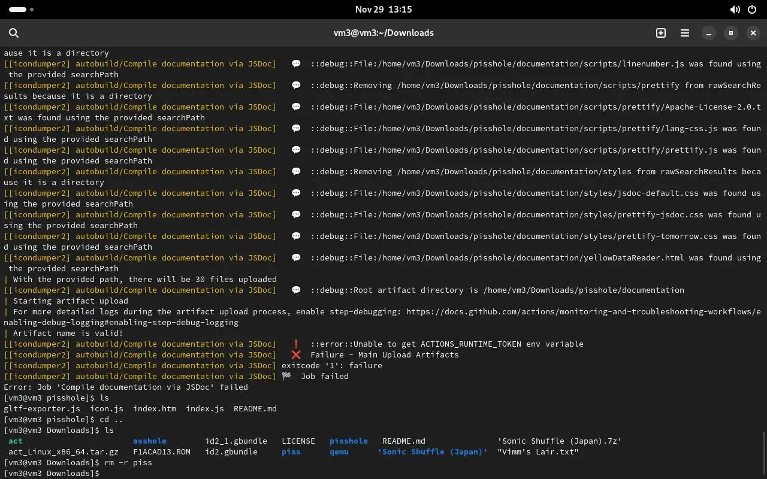Viewport: 767px width, 479px height.
Task: Click the red X failure icon
Action: pyautogui.click(x=296, y=354)
